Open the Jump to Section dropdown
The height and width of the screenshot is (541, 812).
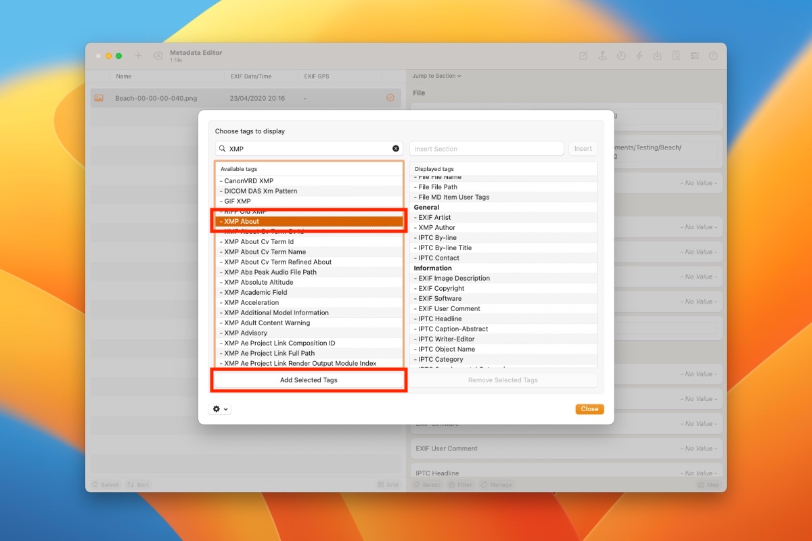[x=437, y=76]
